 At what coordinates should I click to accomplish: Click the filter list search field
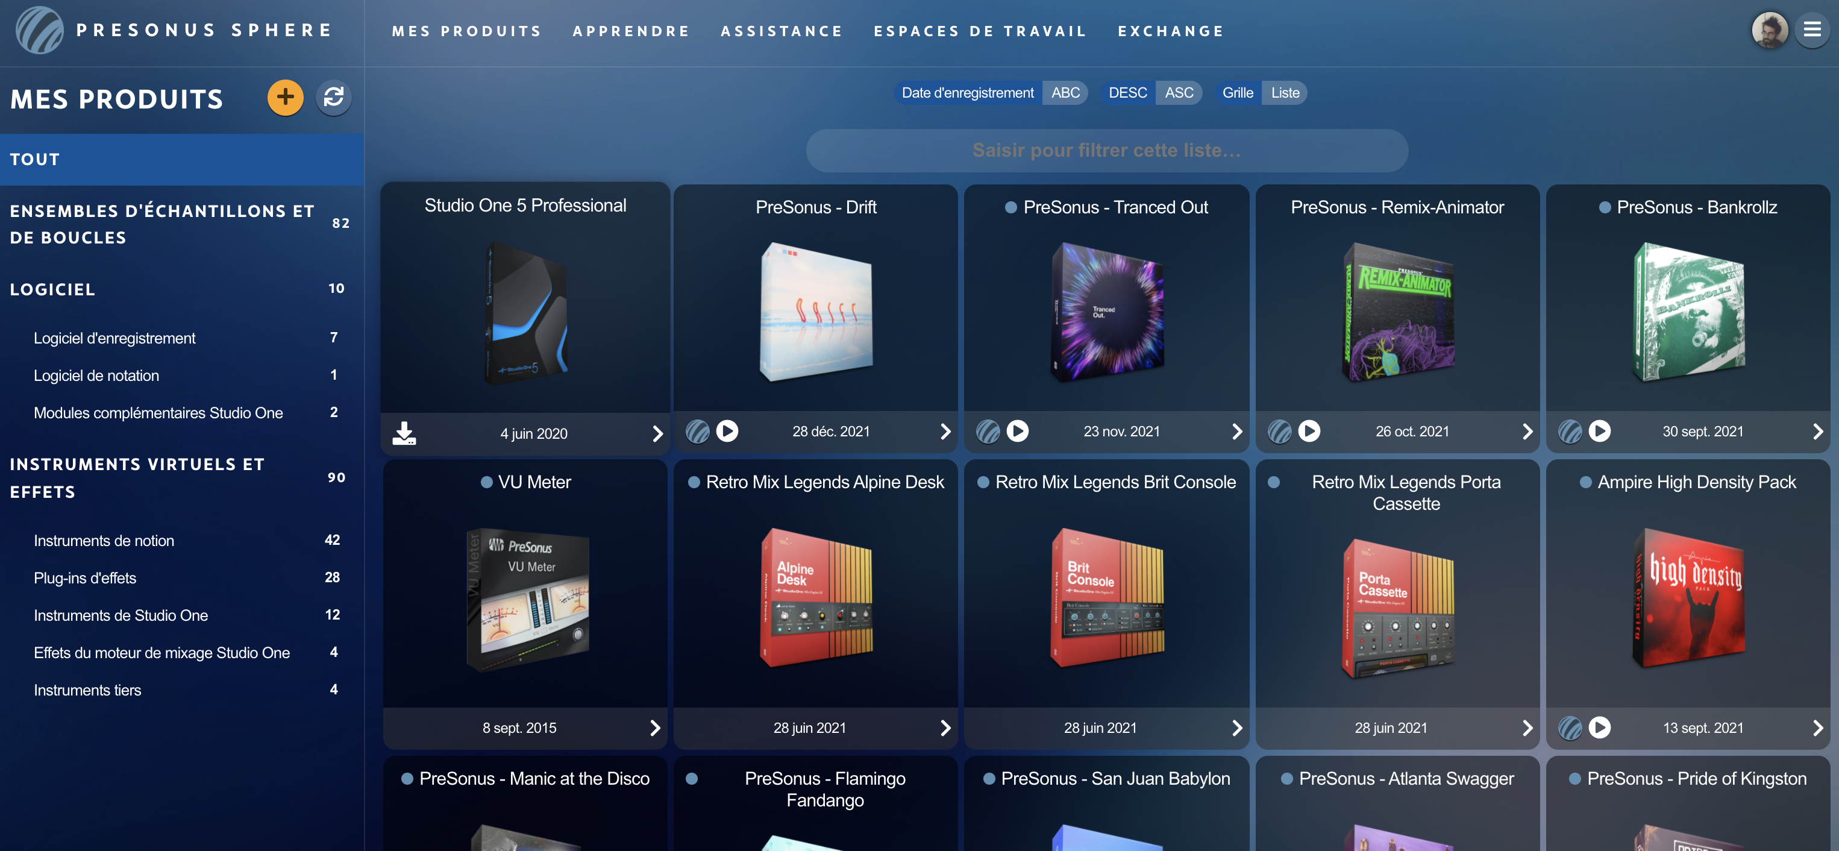point(1106,151)
